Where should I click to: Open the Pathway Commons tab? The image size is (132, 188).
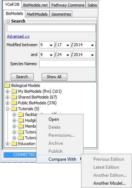[x=68, y=5]
